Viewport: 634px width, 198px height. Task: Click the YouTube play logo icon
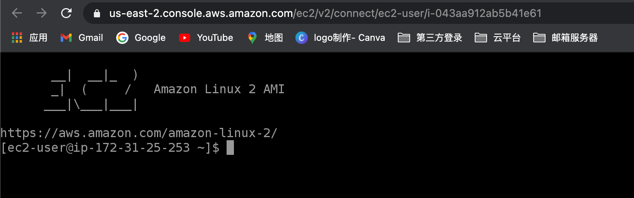185,37
